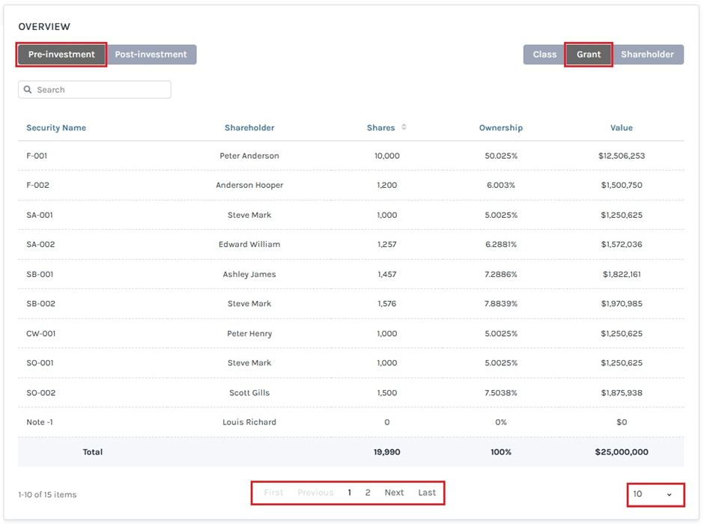Image resolution: width=704 pixels, height=524 pixels.
Task: Click shareholder Scott Gills
Action: [249, 392]
